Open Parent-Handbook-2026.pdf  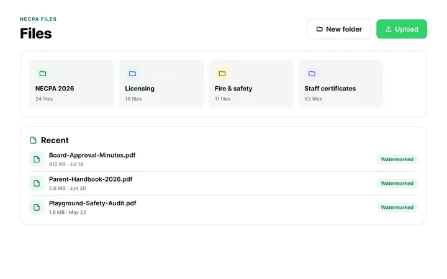click(x=91, y=179)
